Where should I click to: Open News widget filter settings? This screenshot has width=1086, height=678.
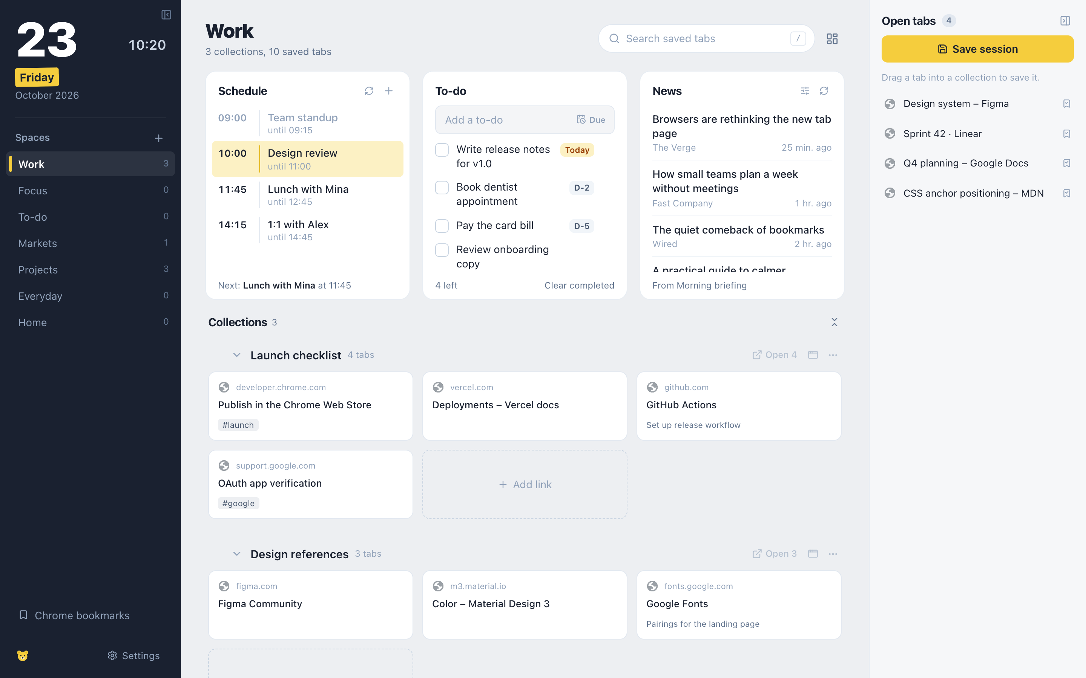[x=805, y=91]
